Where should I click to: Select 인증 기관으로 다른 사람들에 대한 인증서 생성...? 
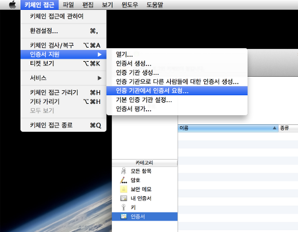[177, 82]
